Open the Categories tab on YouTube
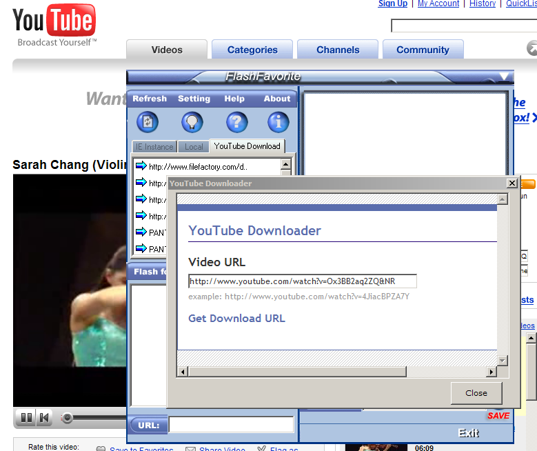The height and width of the screenshot is (451, 537). coord(252,50)
